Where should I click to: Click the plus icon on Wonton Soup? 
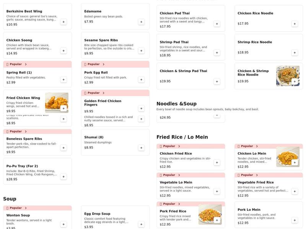coord(63,223)
